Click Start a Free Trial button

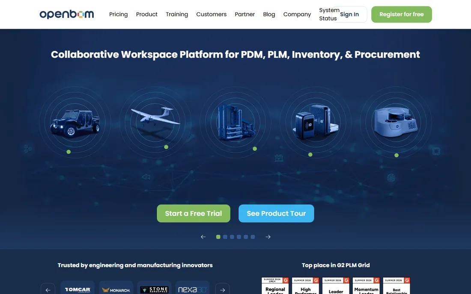coord(194,213)
